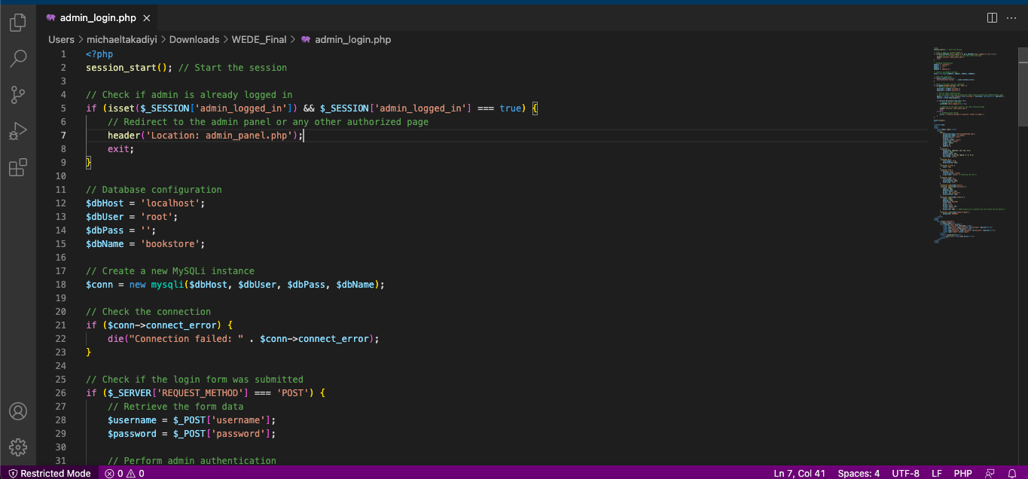Open the Downloads breadcrumb dropdown
Viewport: 1028px width, 479px height.
194,39
